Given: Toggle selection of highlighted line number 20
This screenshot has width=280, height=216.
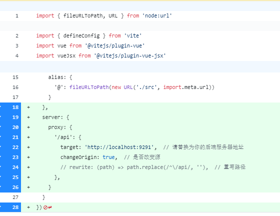Looking at the screenshot, I should click(10, 127).
